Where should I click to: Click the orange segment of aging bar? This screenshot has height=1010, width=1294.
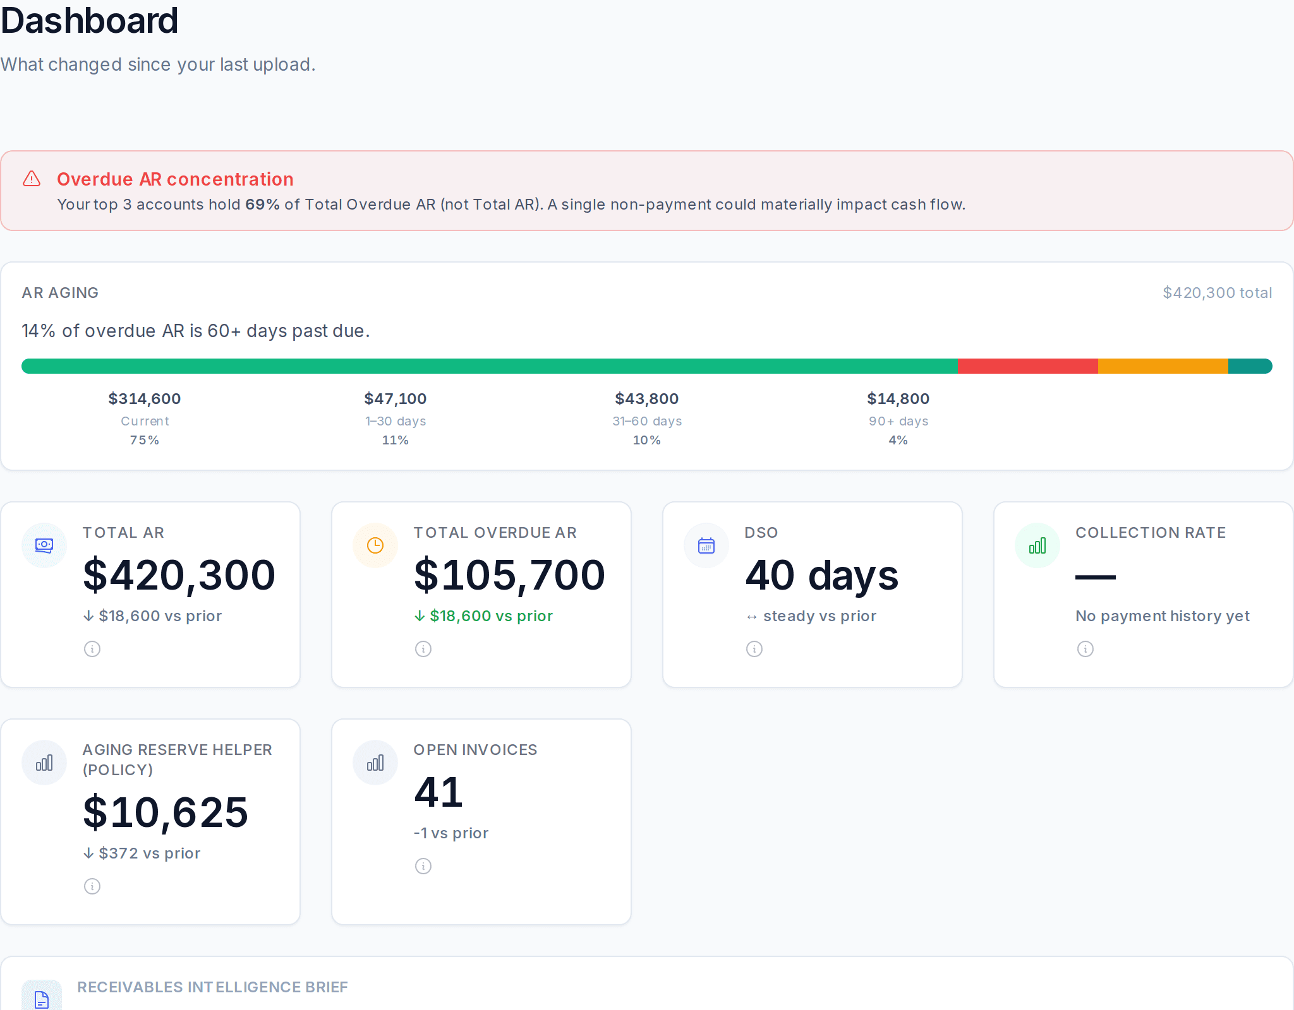click(1163, 366)
